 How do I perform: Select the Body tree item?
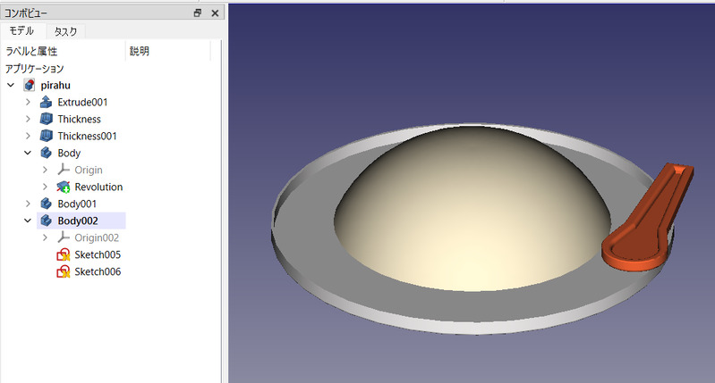tap(69, 153)
